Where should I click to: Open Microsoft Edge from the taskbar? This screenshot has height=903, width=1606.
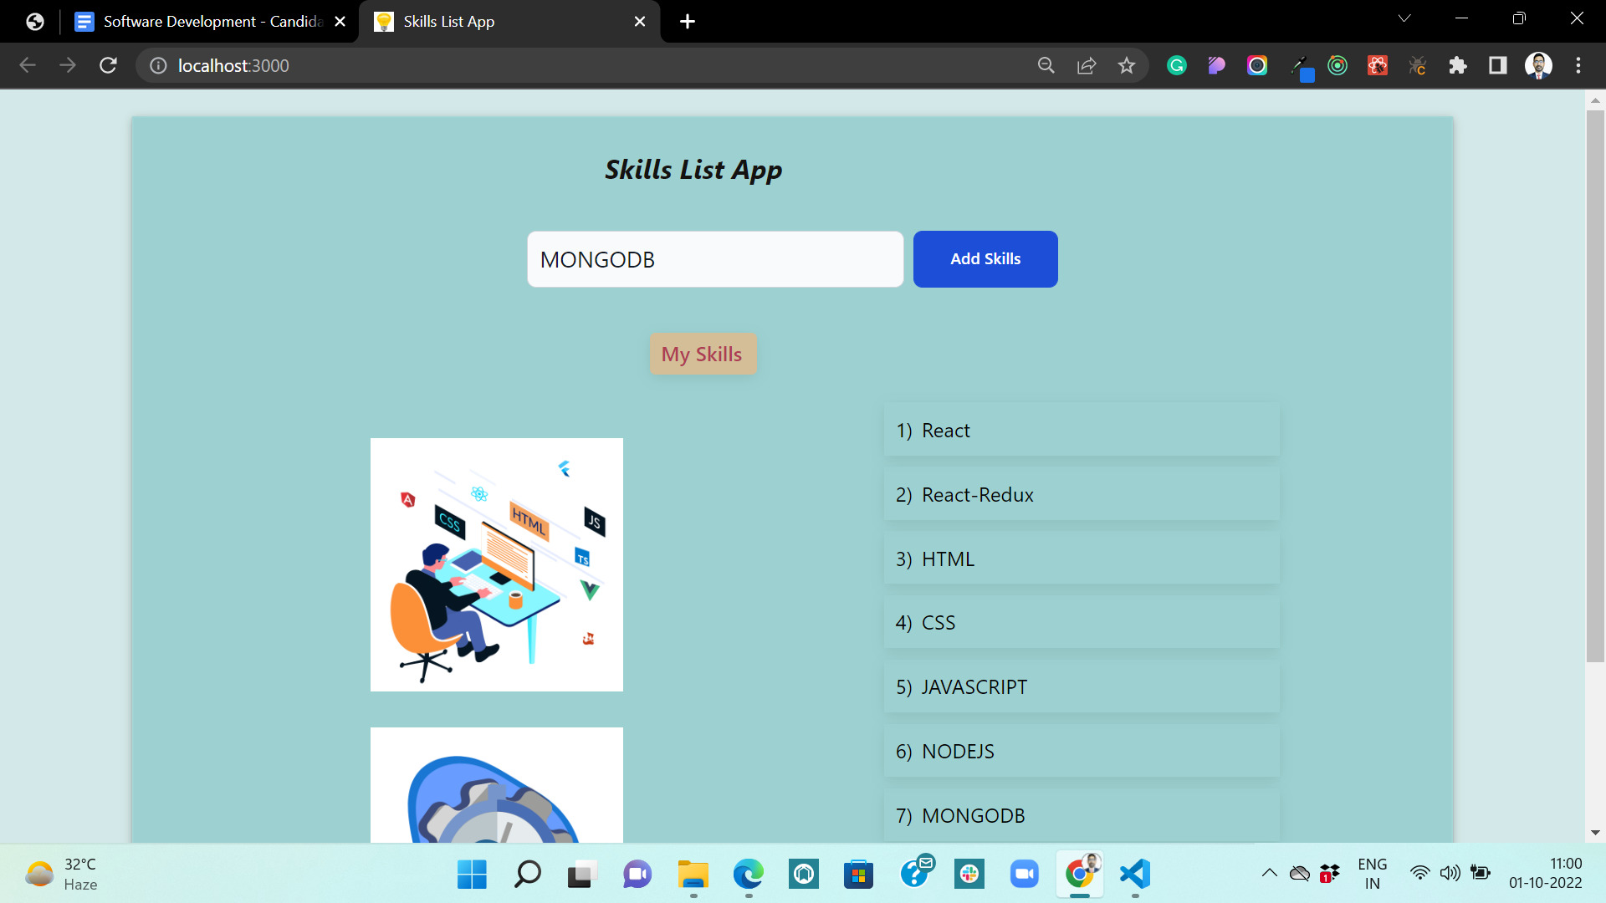(x=747, y=875)
